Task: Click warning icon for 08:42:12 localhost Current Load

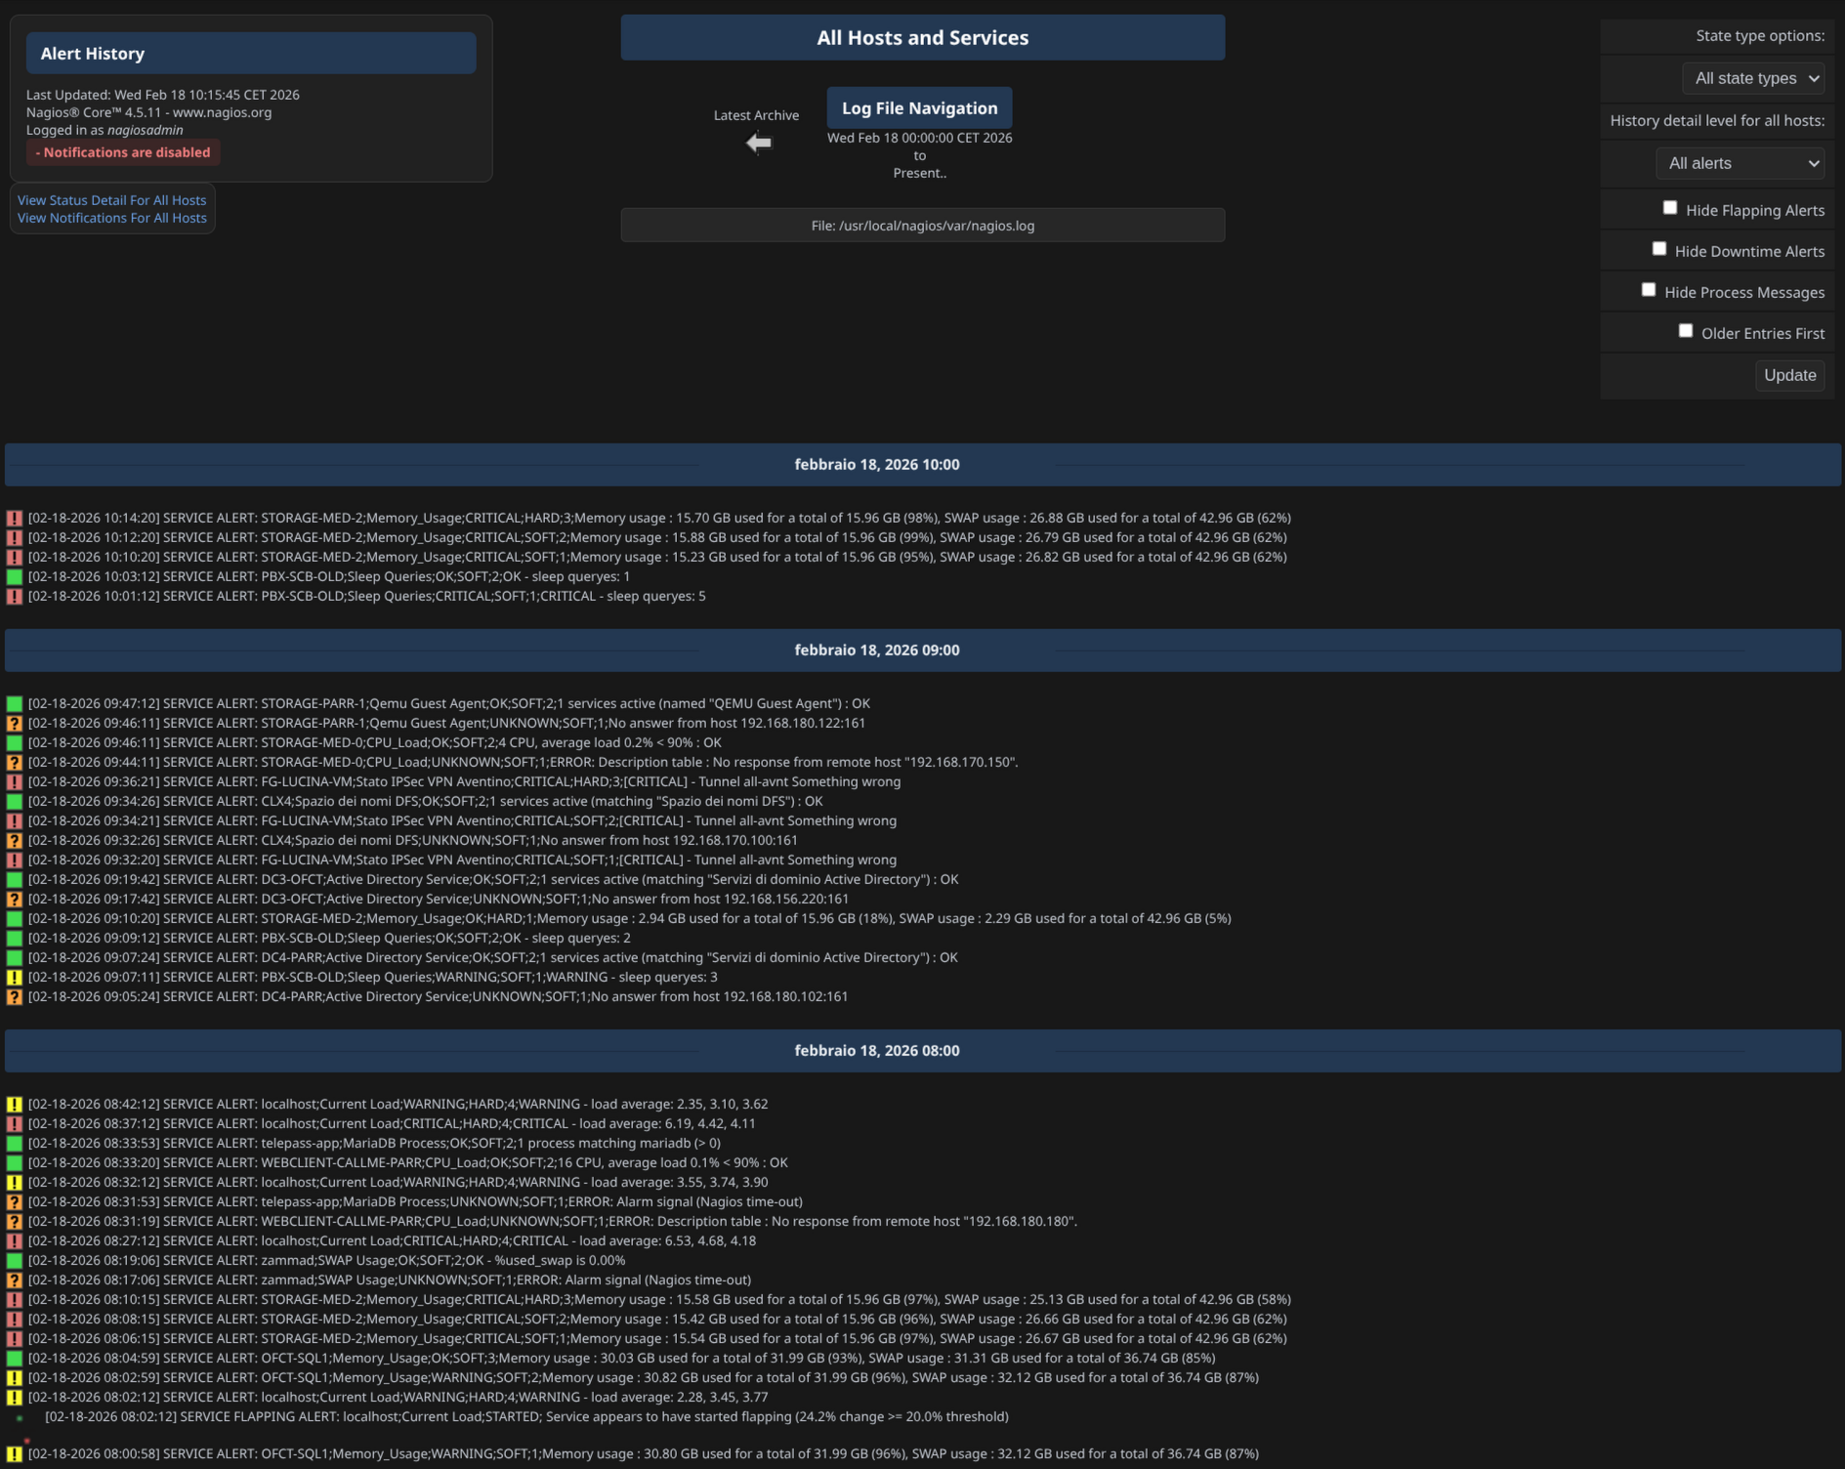Action: click(15, 1105)
